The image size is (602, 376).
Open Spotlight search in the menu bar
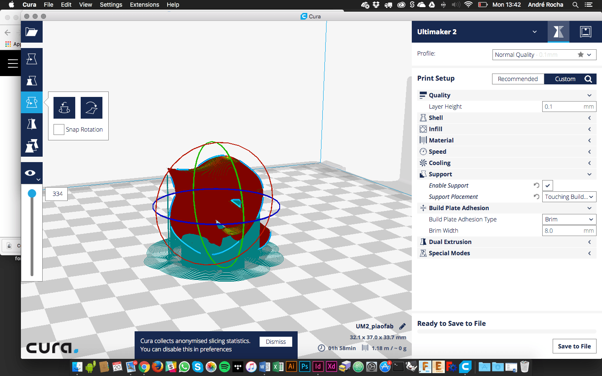coord(575,5)
